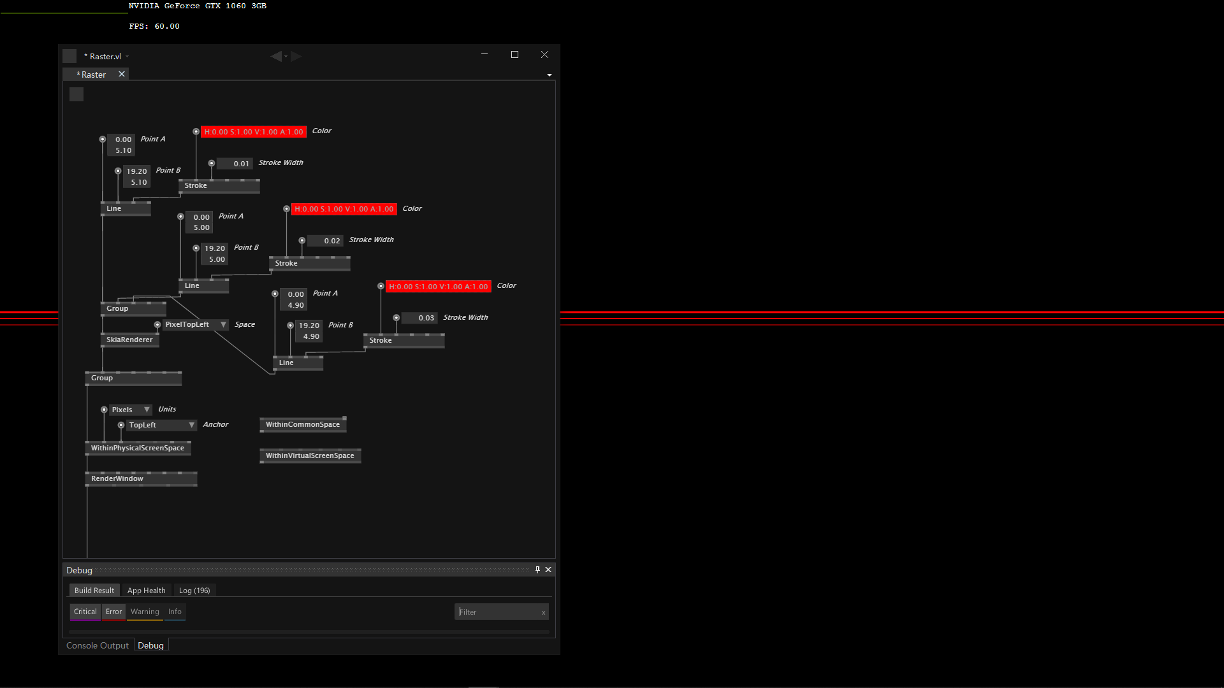Navigate back with the left arrow

276,56
